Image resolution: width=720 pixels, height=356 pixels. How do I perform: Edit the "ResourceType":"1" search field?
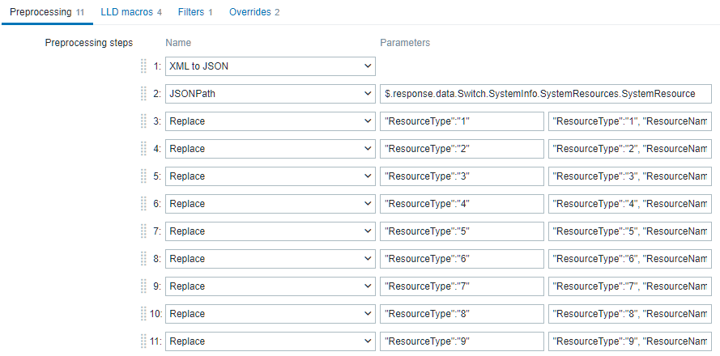(462, 121)
